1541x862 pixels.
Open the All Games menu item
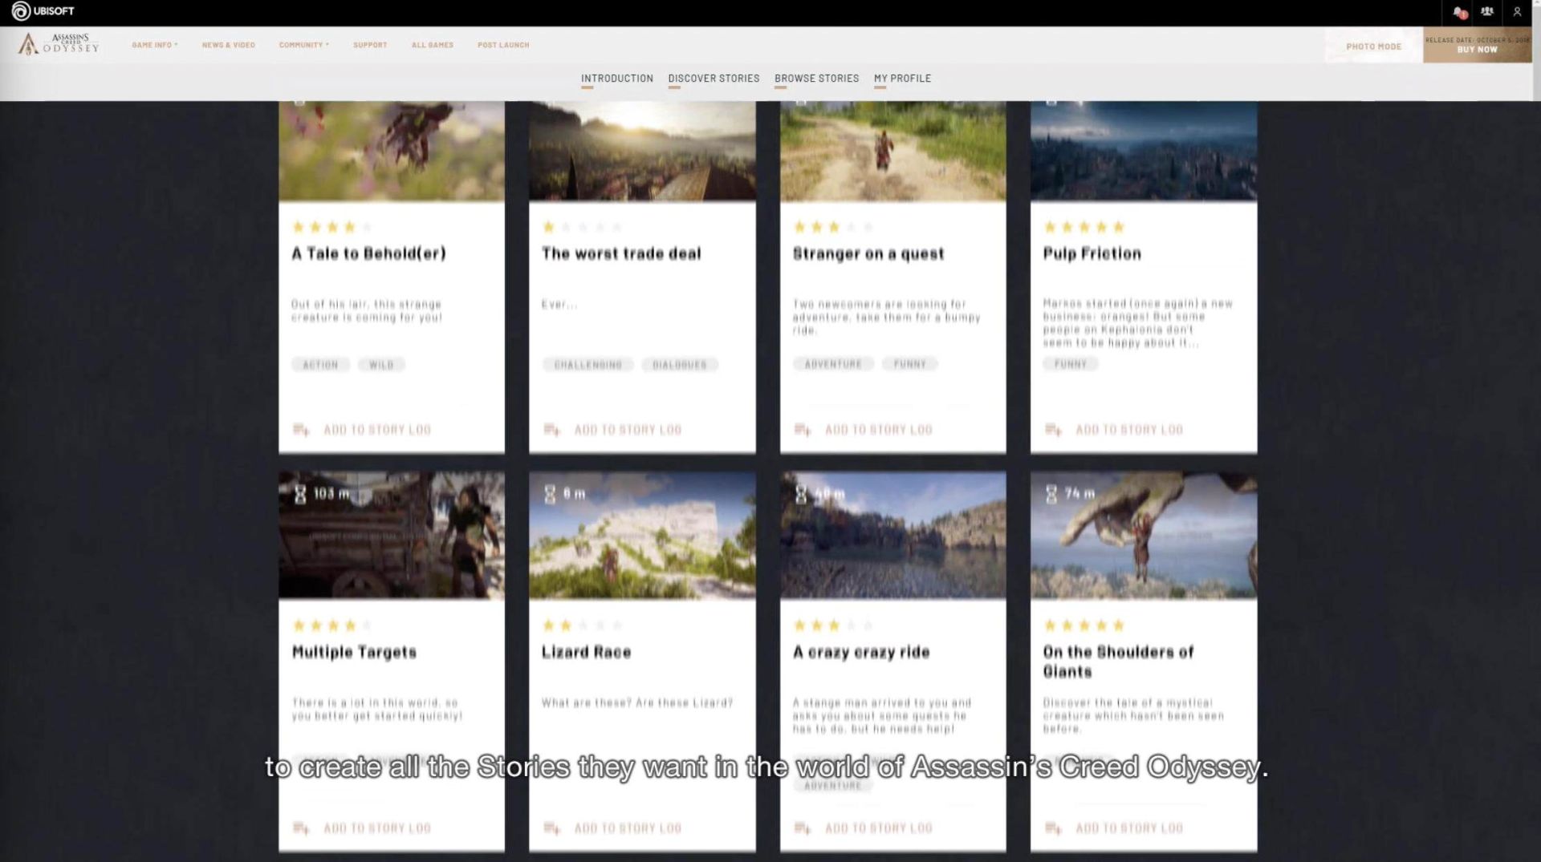[433, 45]
